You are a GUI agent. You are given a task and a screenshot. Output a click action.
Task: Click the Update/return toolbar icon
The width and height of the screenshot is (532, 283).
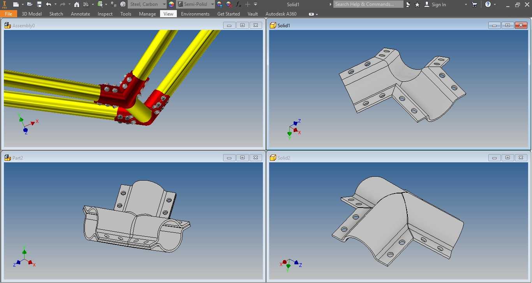(86, 4)
